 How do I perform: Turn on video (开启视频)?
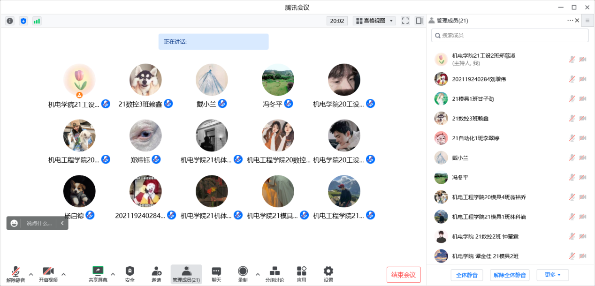click(48, 274)
